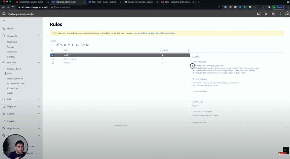The width and height of the screenshot is (290, 159).
Task: Close the Exchange admin center tab
Action: 84,2
